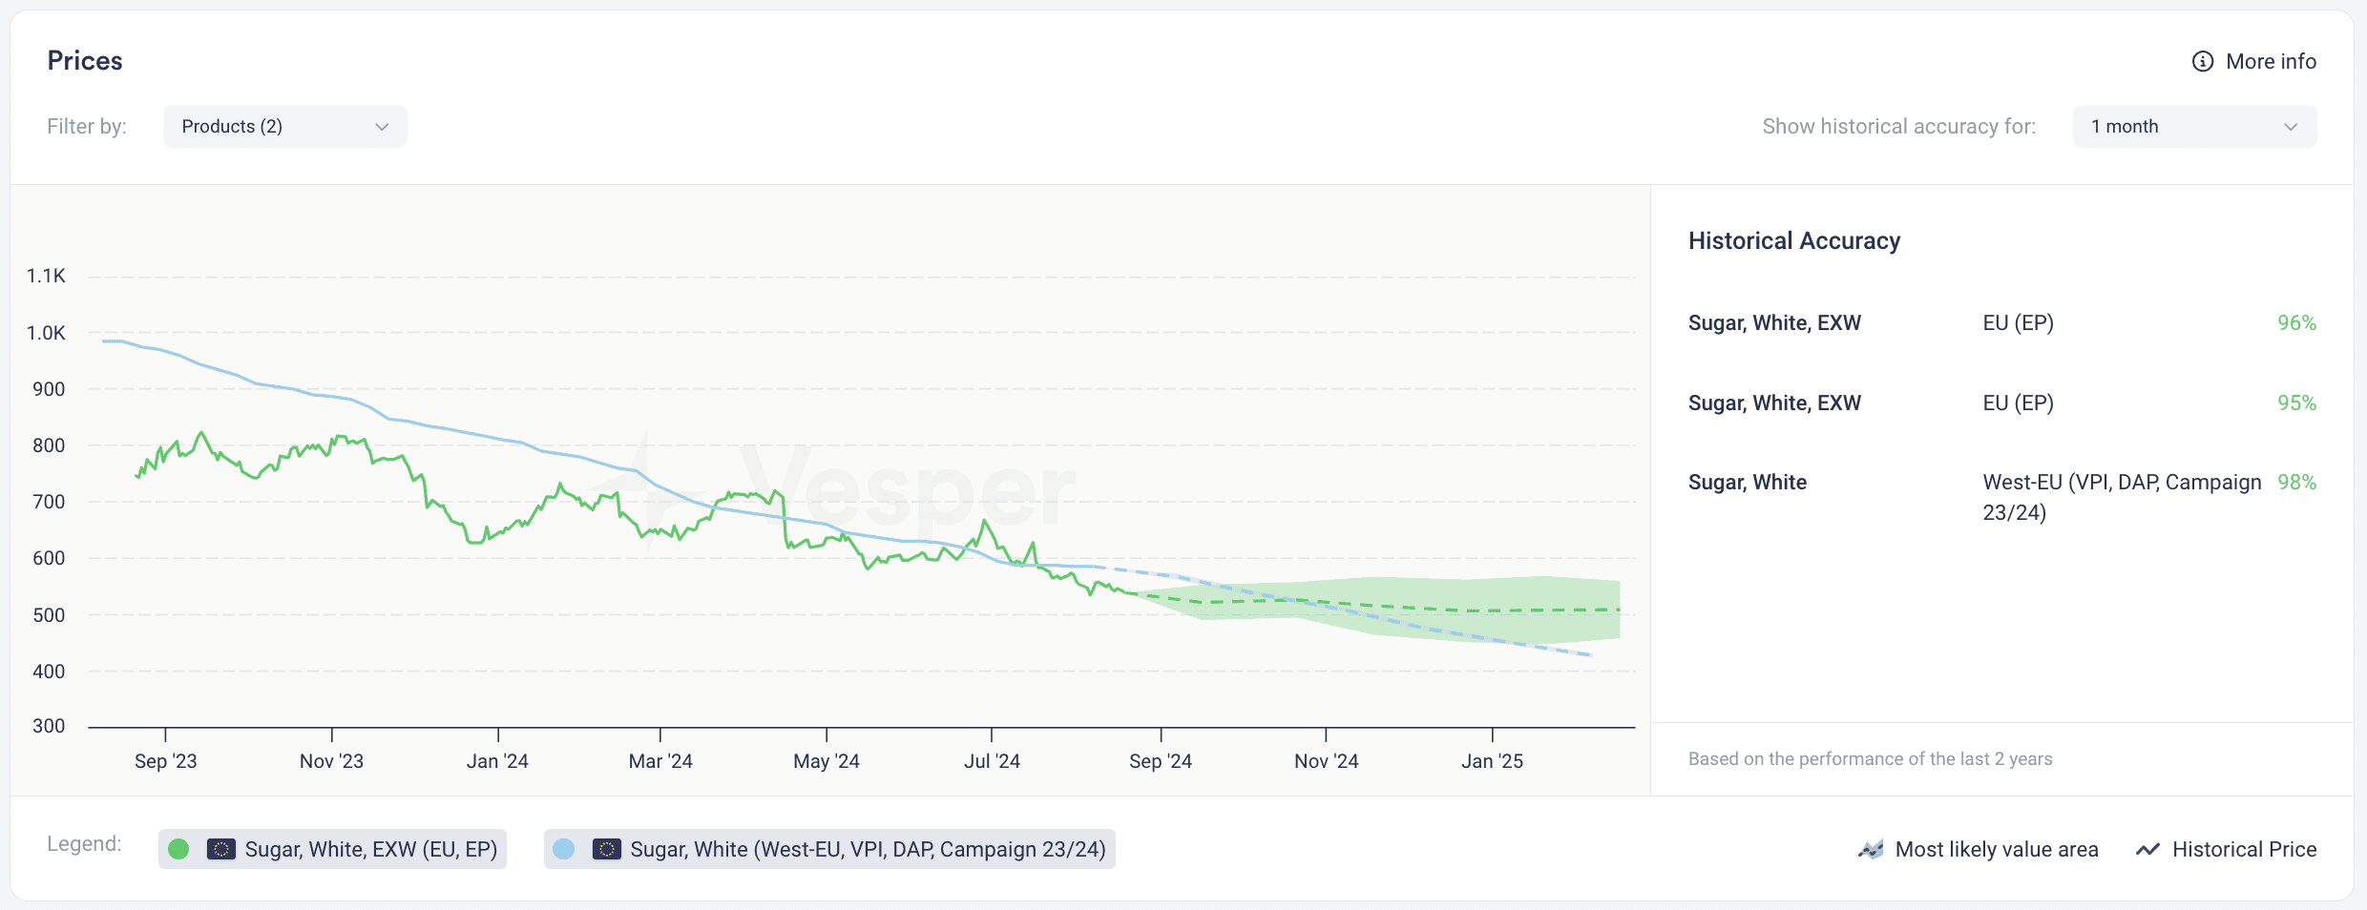Click the 95% accuracy value
The width and height of the screenshot is (2367, 910).
pyautogui.click(x=2296, y=403)
